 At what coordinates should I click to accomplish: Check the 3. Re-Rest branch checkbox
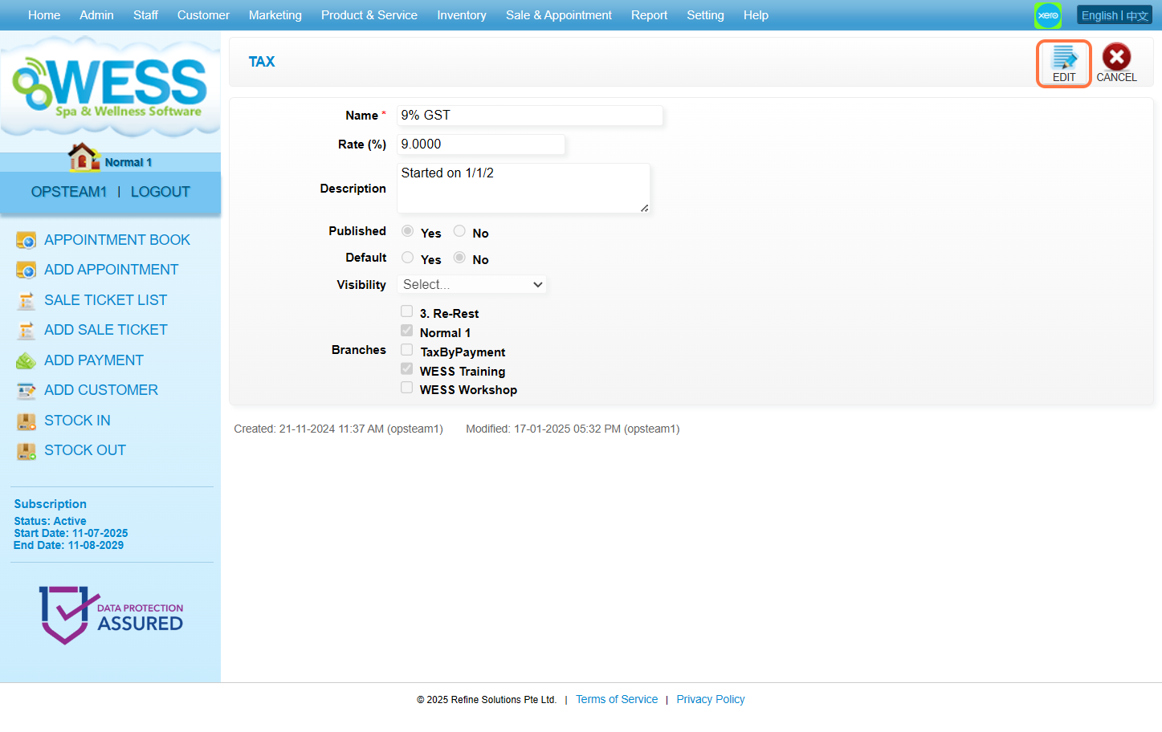click(x=407, y=311)
